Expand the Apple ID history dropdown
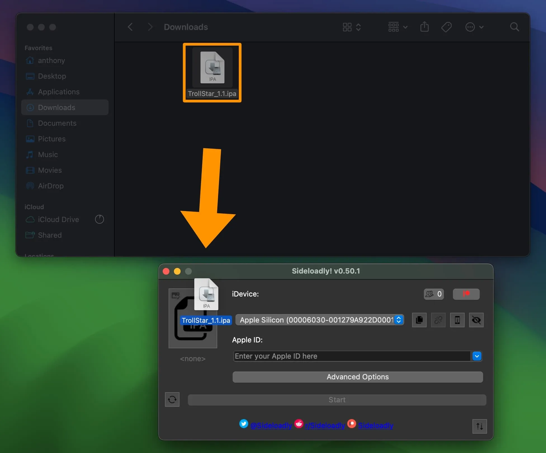Viewport: 546px width, 453px height. click(477, 356)
